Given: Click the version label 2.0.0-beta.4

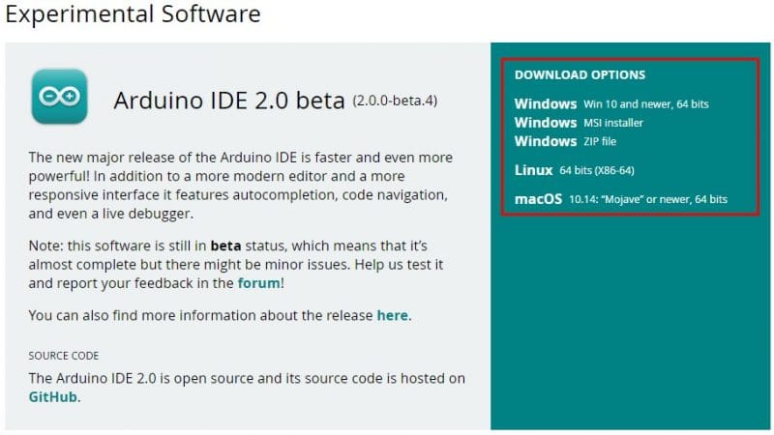Looking at the screenshot, I should coord(395,100).
